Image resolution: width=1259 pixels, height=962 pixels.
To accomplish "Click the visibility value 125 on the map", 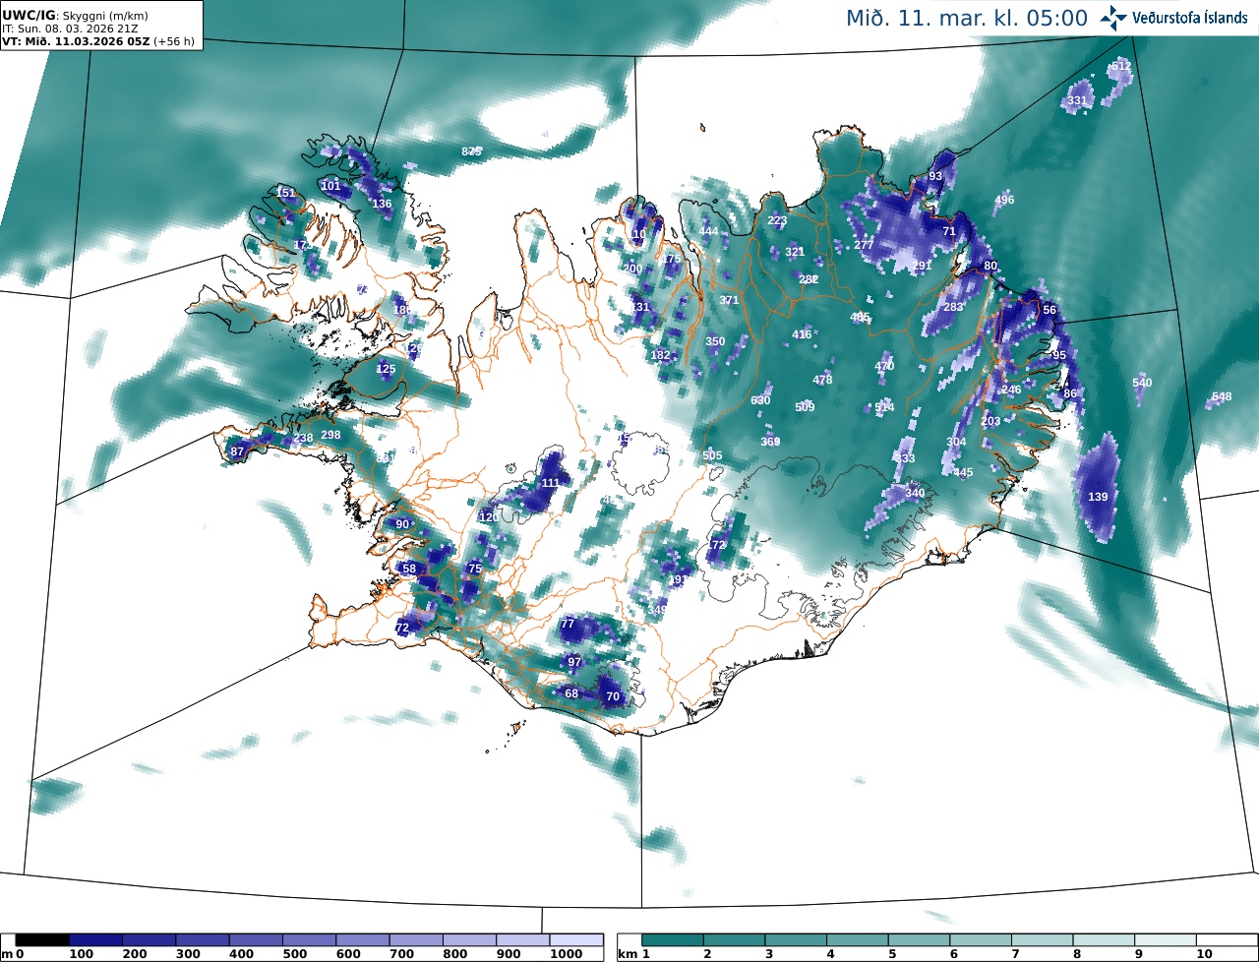I will point(386,369).
